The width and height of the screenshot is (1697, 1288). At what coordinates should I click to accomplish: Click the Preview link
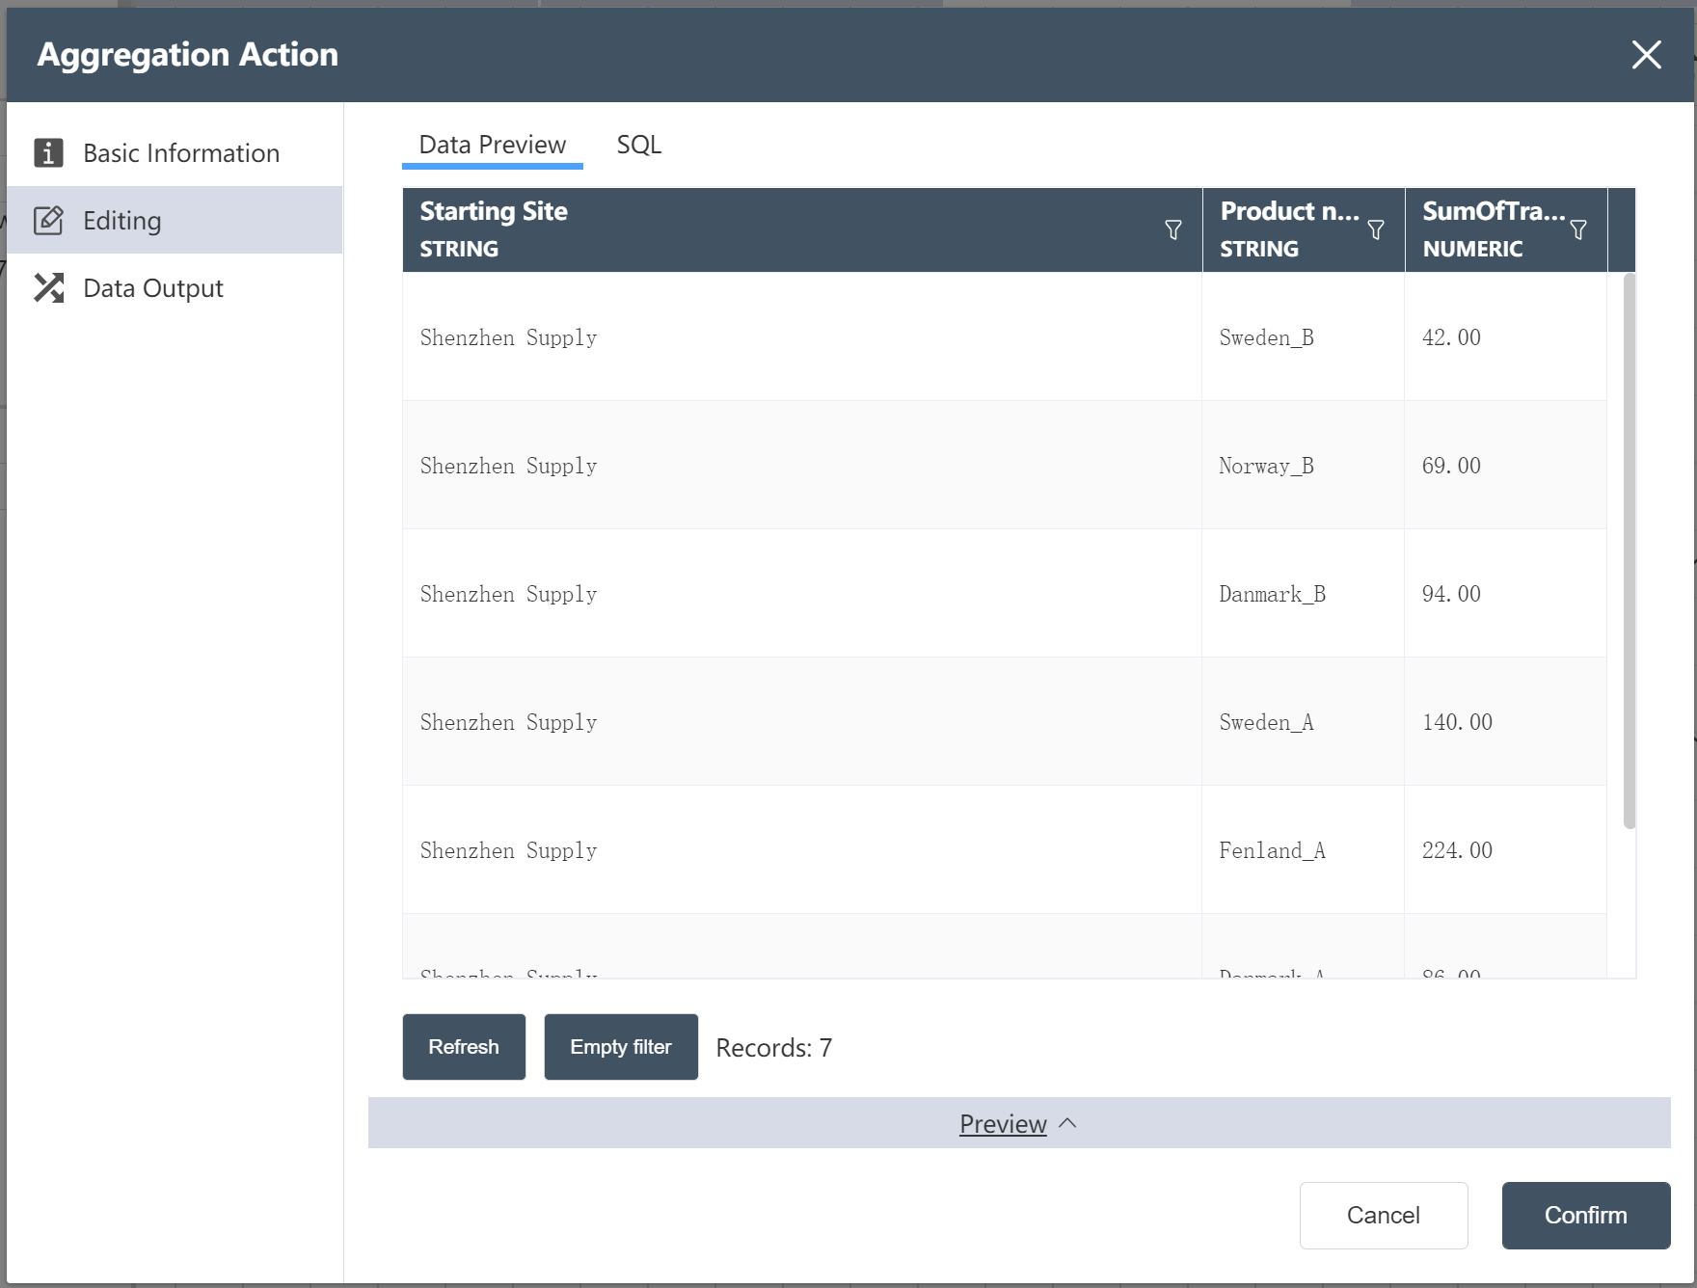[1003, 1123]
